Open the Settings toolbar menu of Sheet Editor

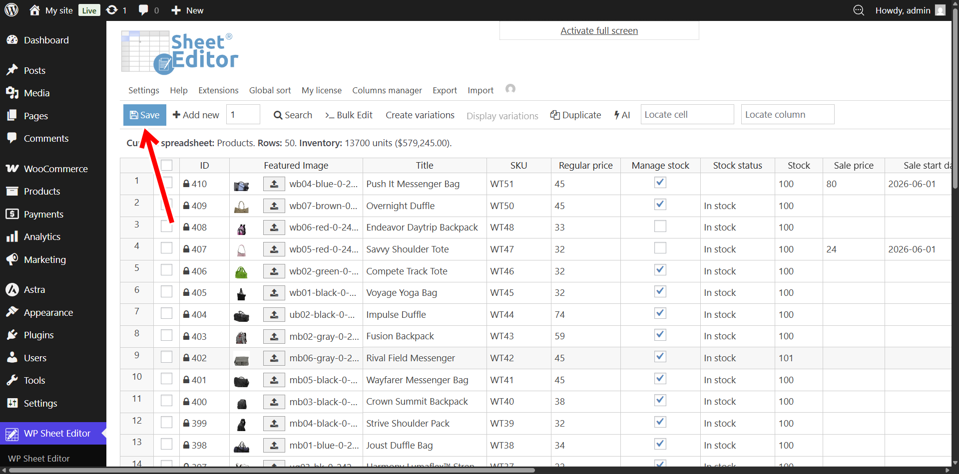pyautogui.click(x=143, y=90)
